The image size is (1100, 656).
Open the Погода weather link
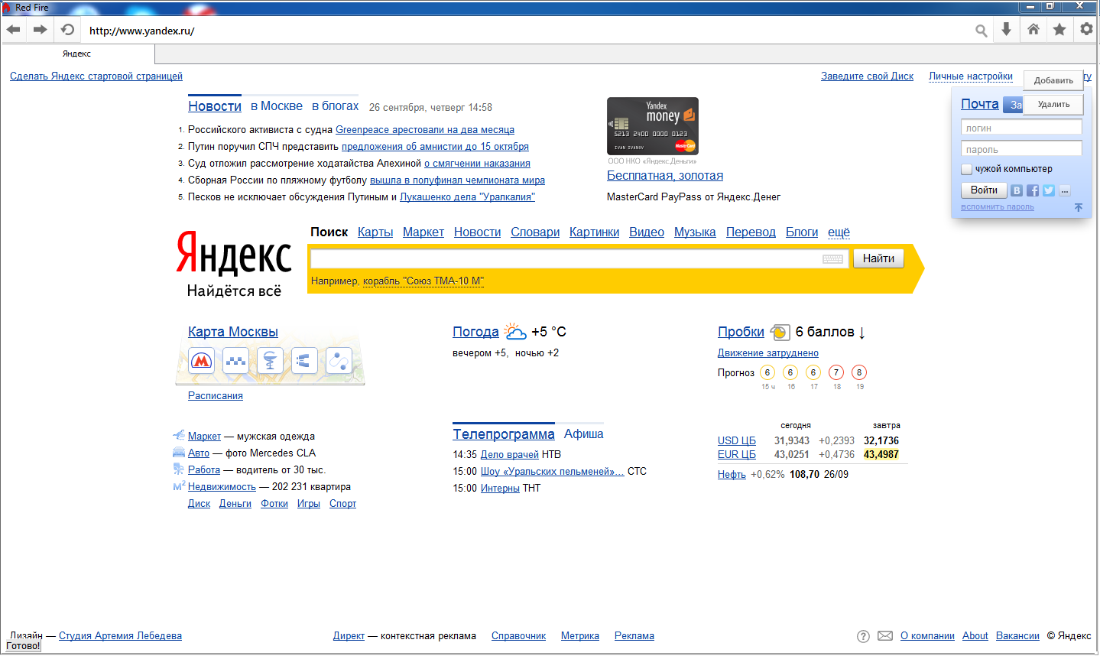[475, 332]
